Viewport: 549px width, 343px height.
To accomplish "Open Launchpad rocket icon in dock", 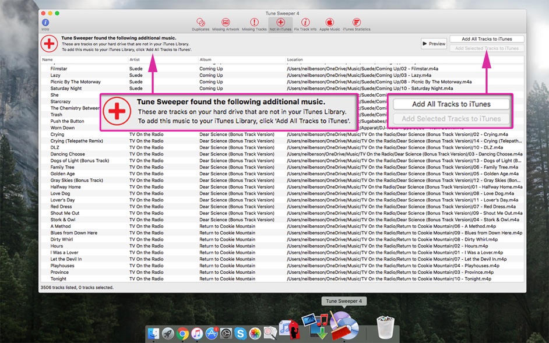I will point(168,334).
